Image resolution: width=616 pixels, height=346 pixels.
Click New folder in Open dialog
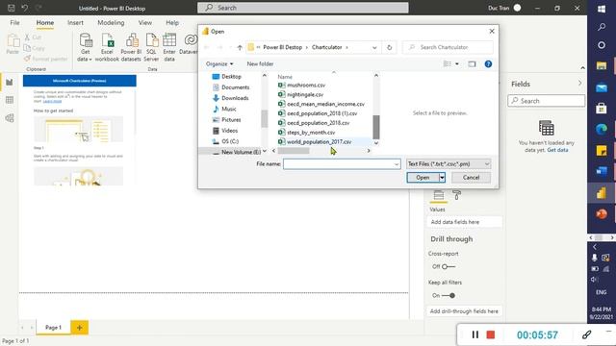260,64
